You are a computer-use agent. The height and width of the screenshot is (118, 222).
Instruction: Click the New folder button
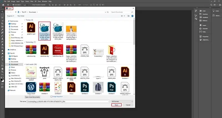[x=21, y=16]
